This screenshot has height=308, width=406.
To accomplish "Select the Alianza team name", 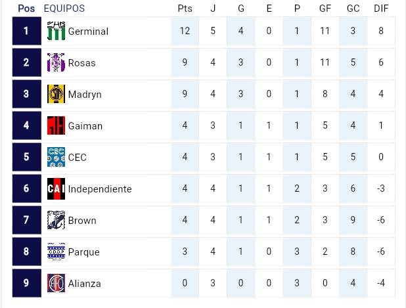I will (x=85, y=284).
